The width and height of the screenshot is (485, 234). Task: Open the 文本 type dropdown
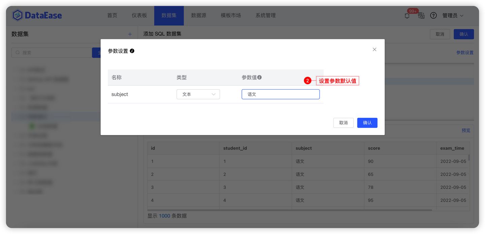tap(198, 94)
